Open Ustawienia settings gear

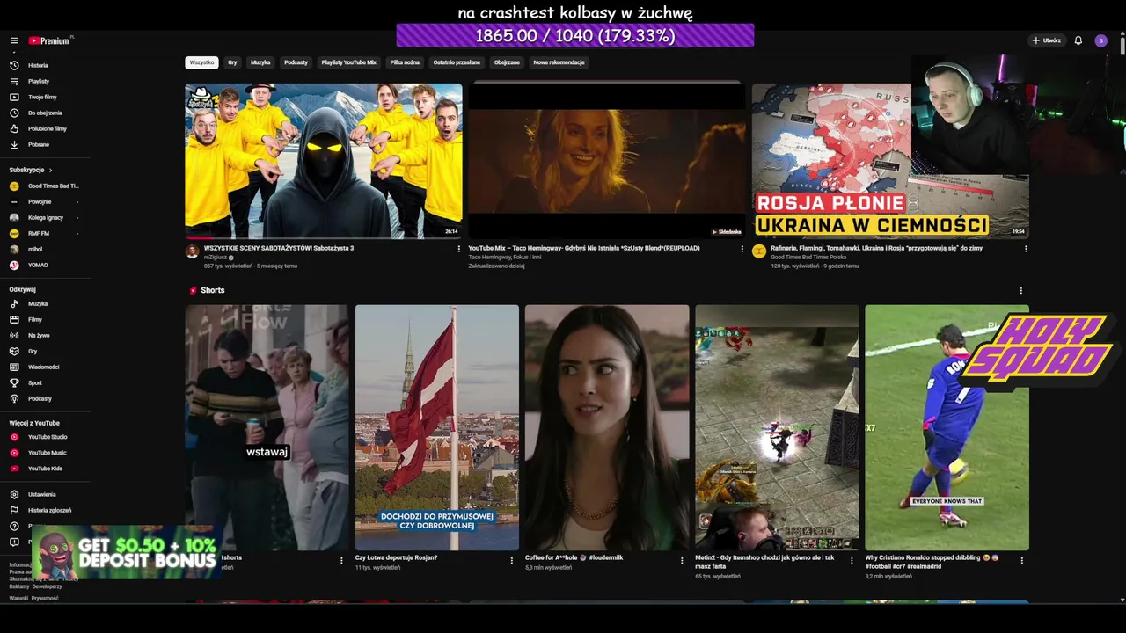coord(41,494)
